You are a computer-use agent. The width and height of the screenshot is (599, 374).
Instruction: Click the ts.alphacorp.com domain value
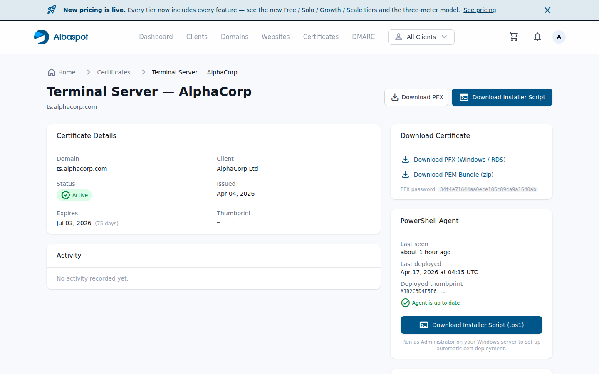point(82,169)
